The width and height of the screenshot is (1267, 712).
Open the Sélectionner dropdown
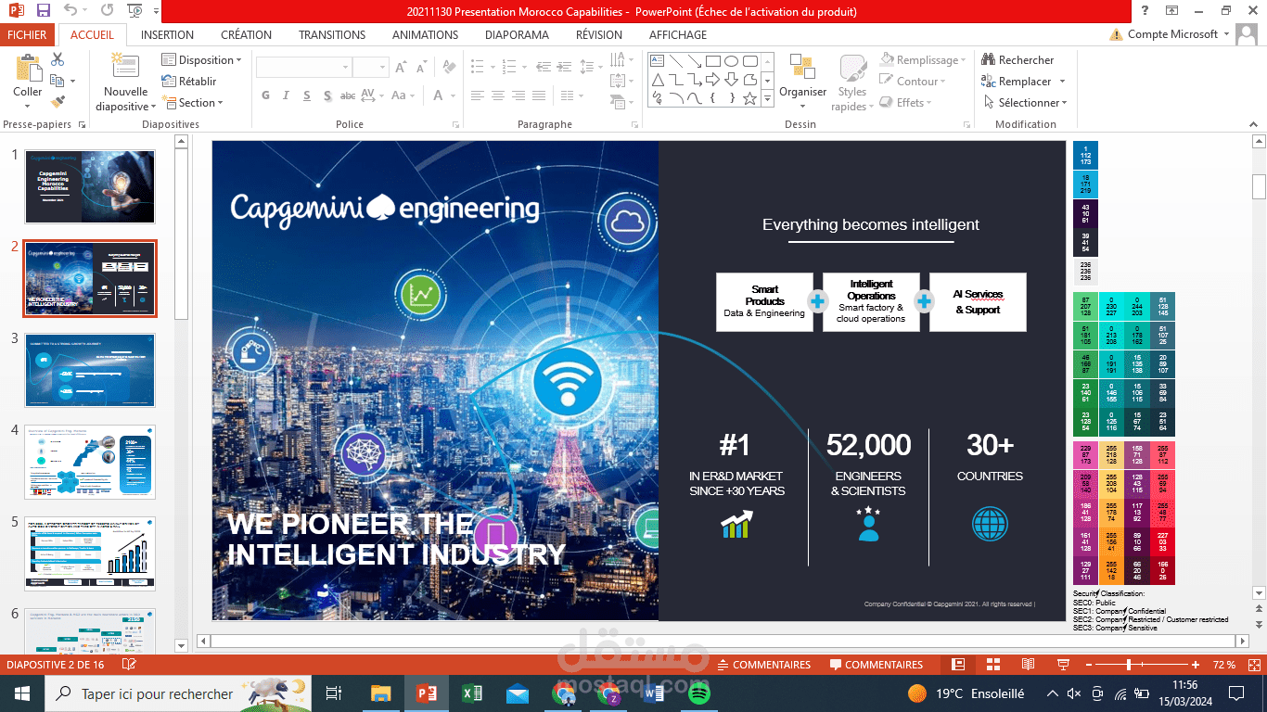point(1025,102)
